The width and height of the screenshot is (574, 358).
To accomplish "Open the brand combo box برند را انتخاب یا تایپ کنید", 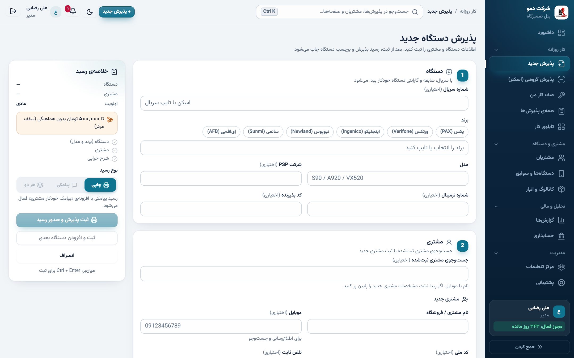I will click(304, 148).
